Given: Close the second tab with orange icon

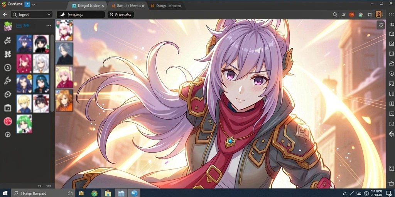Looking at the screenshot, I should pos(143,5).
